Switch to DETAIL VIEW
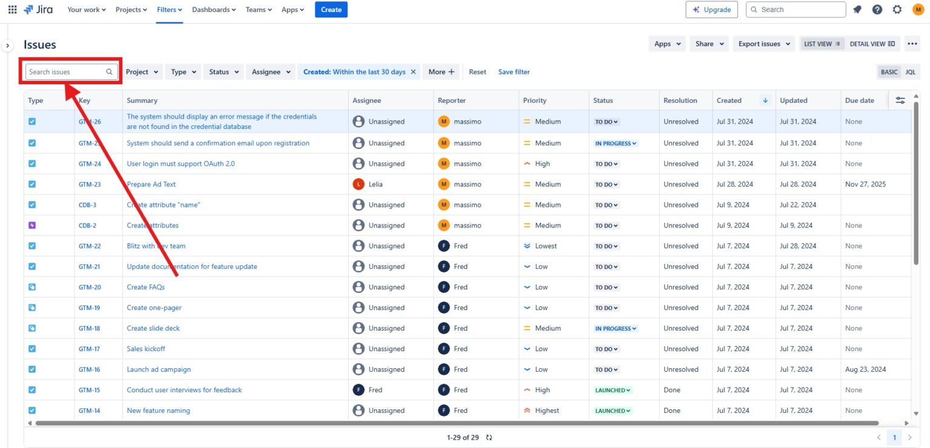Viewport: 930px width, 448px height. [x=872, y=44]
